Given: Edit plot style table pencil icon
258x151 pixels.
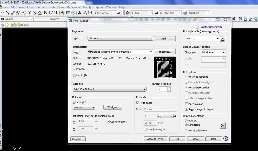Looking at the screenshot, I should tap(223, 39).
